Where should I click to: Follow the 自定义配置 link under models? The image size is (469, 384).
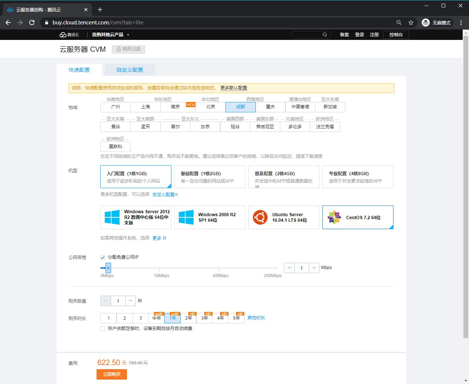[165, 194]
